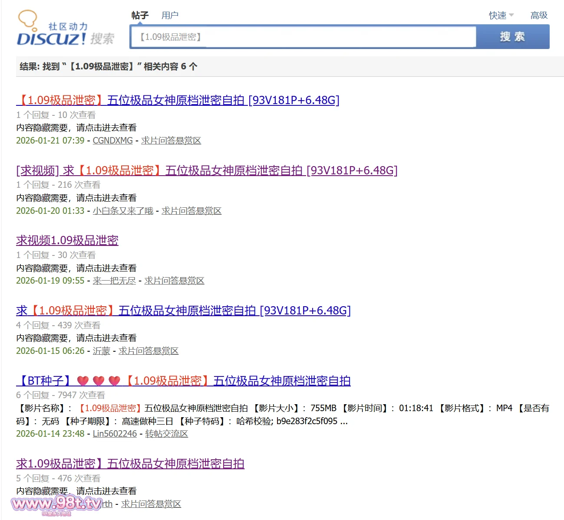The image size is (564, 520).
Task: Visit the profile of 来一把无尽
Action: pyautogui.click(x=114, y=281)
